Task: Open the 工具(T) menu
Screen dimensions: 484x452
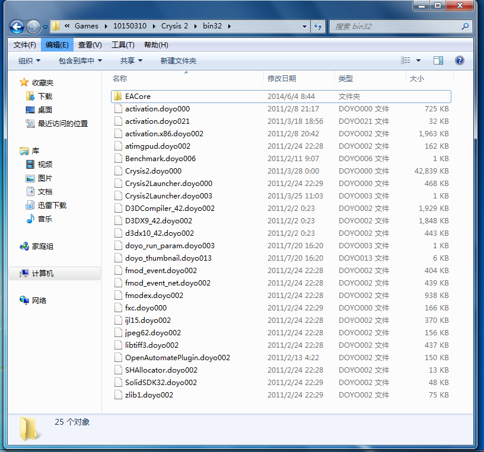Action: (x=123, y=45)
